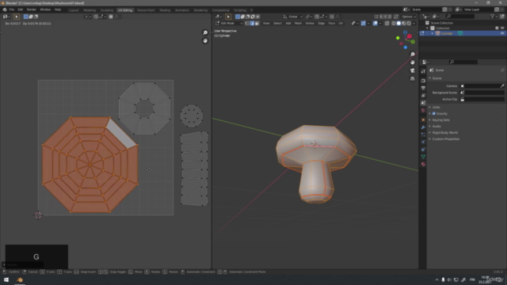Click the camera eyedropper icon
The width and height of the screenshot is (507, 285).
click(x=501, y=86)
